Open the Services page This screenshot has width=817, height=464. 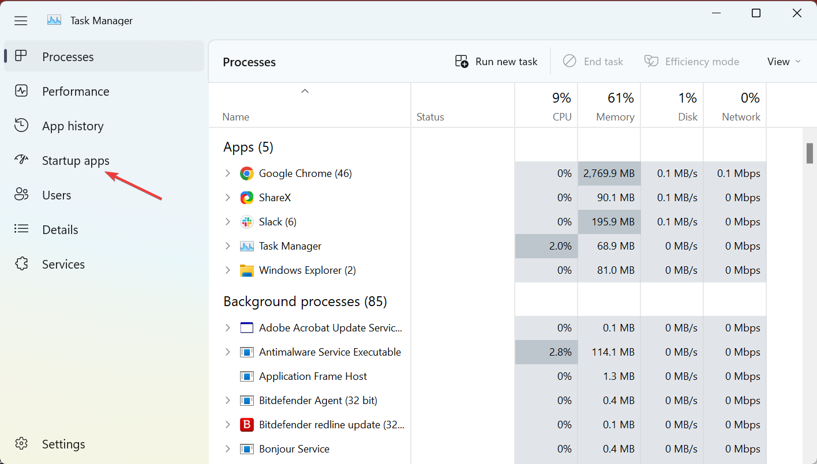point(104,264)
